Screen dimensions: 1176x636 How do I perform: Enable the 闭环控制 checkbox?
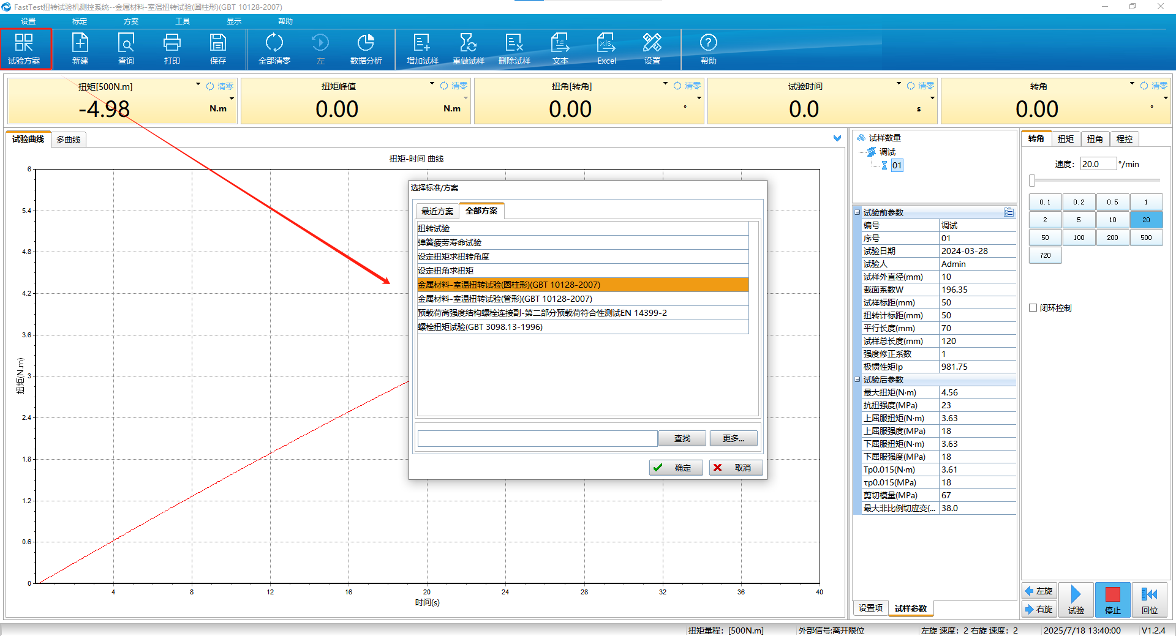[x=1033, y=308]
